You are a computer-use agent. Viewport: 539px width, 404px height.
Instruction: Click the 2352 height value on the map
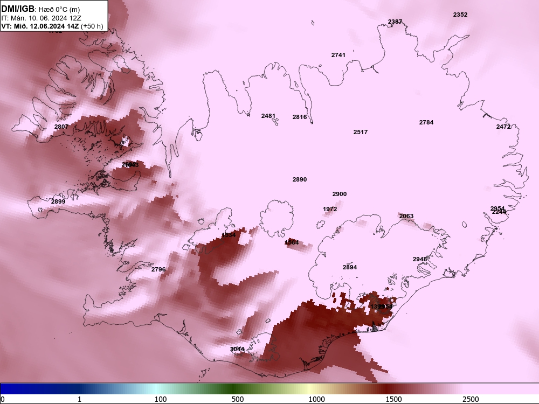click(x=460, y=15)
